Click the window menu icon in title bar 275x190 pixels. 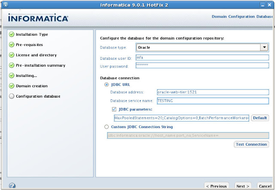[6, 5]
